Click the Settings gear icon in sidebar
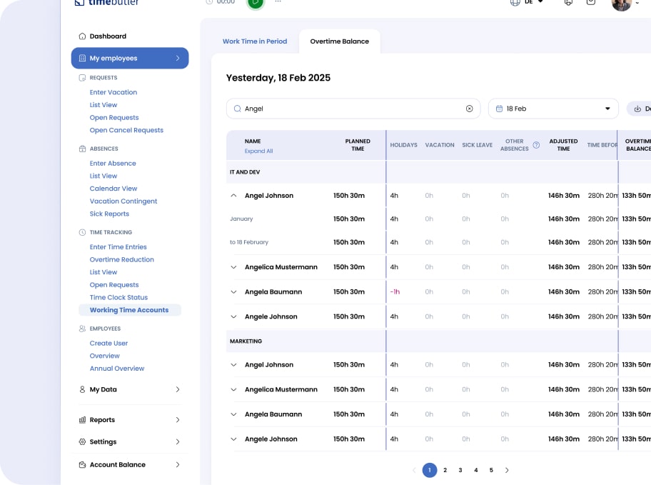Screen dimensions: 651x485 click(82, 442)
